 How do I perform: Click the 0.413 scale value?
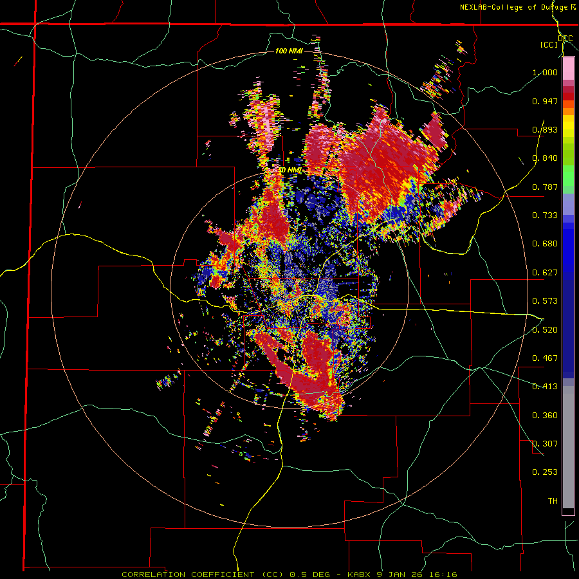click(x=545, y=387)
